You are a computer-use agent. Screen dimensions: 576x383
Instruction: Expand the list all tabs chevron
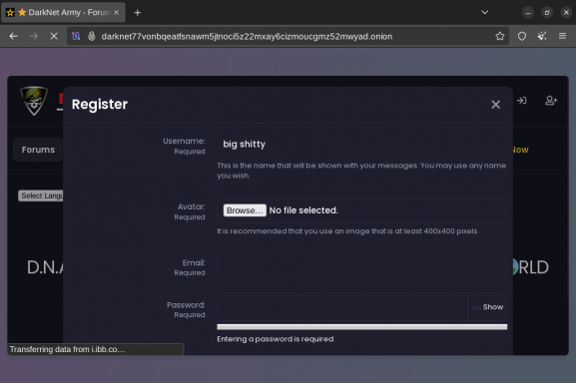click(x=484, y=13)
